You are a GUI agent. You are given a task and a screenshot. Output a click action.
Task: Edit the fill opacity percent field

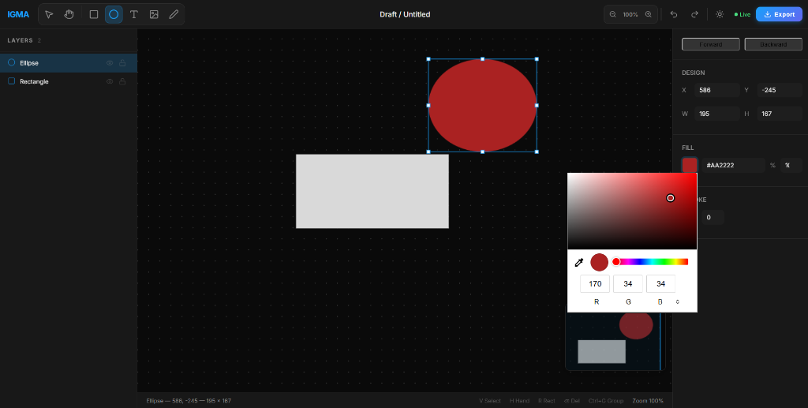pyautogui.click(x=791, y=166)
